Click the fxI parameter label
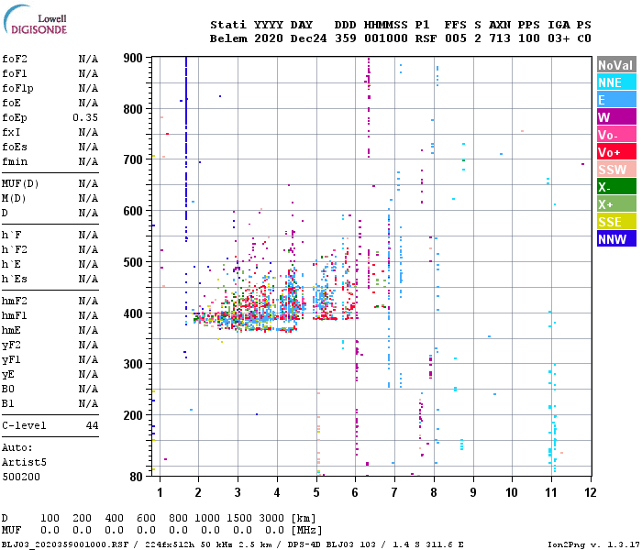This screenshot has width=642, height=550. point(11,132)
